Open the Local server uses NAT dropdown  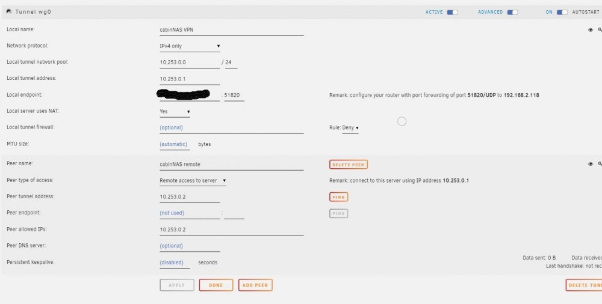click(175, 112)
